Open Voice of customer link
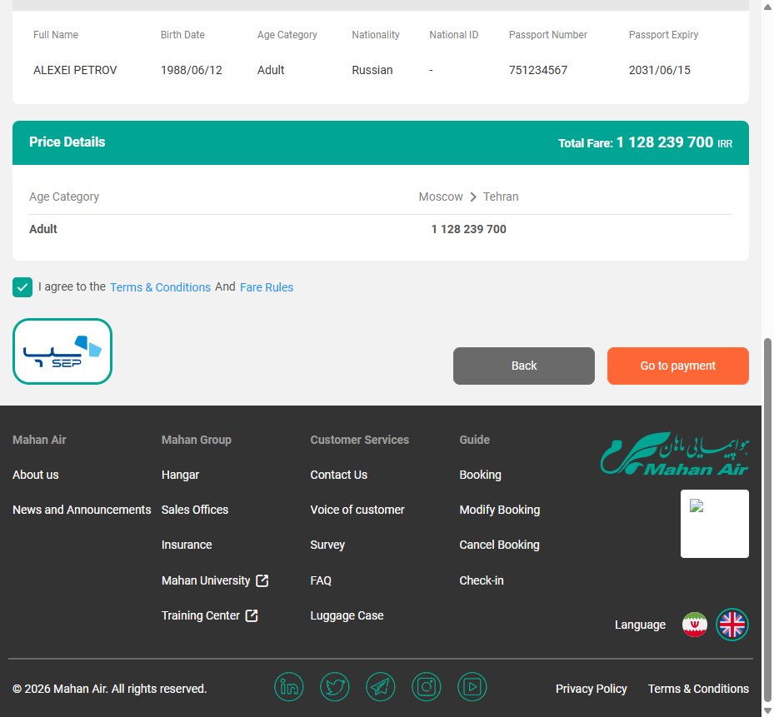 (357, 510)
